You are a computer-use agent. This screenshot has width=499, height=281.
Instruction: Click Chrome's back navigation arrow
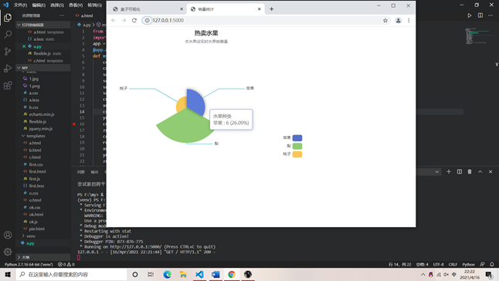(x=114, y=20)
